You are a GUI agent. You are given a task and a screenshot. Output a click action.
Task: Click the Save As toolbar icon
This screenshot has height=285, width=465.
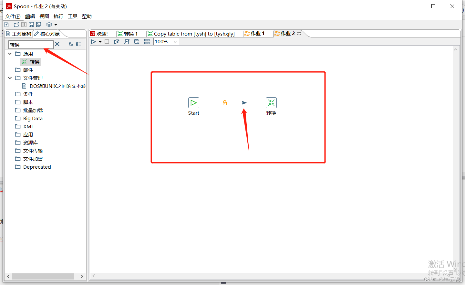pyautogui.click(x=39, y=25)
